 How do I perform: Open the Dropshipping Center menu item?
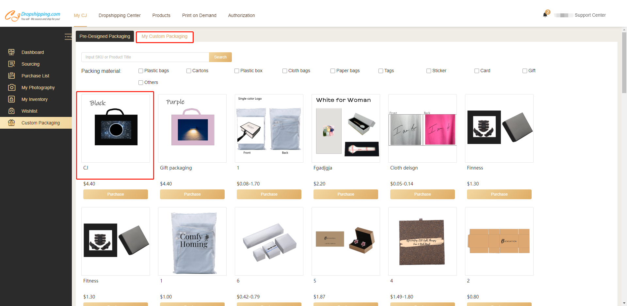point(120,15)
